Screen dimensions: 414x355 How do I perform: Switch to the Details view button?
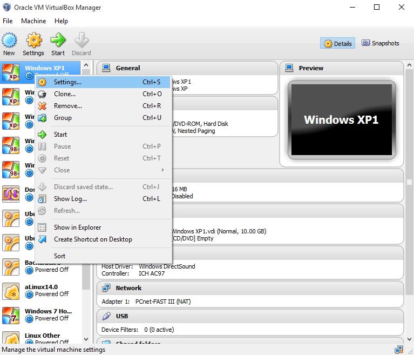[338, 43]
